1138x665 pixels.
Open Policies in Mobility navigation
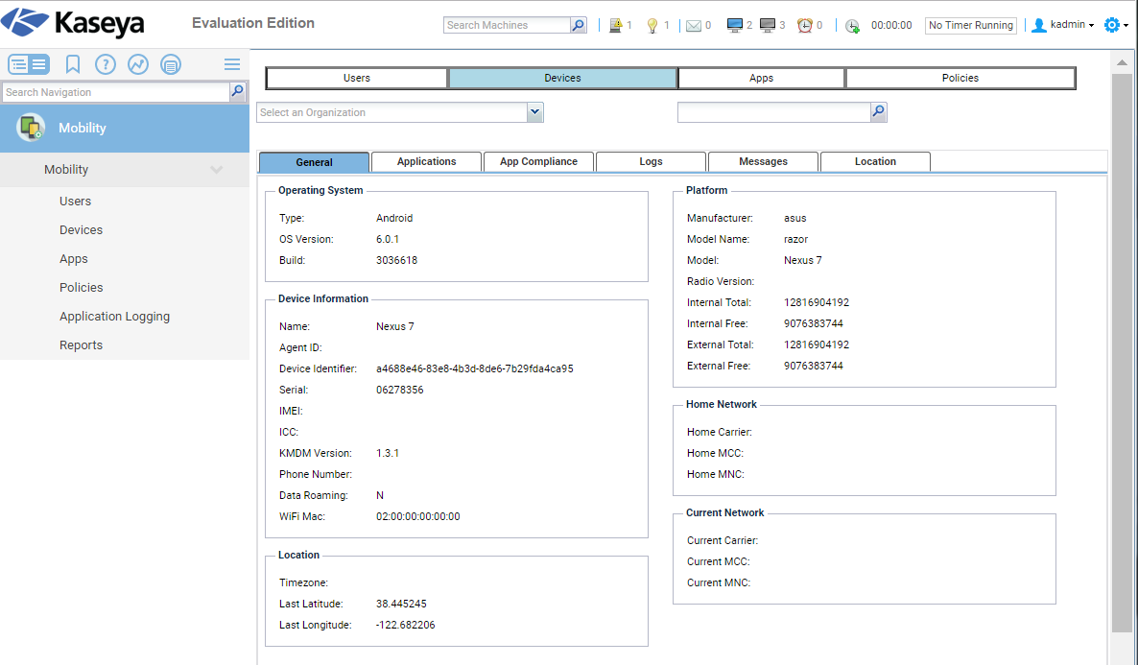pos(82,288)
